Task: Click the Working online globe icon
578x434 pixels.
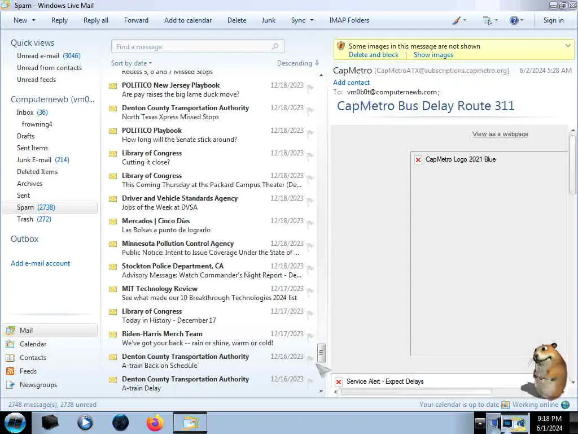Action: 565,405
